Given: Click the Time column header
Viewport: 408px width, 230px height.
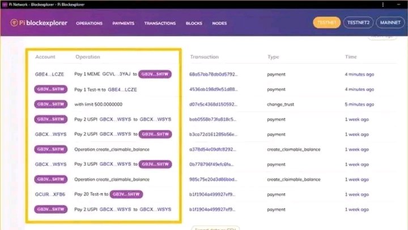Looking at the screenshot, I should [x=351, y=57].
